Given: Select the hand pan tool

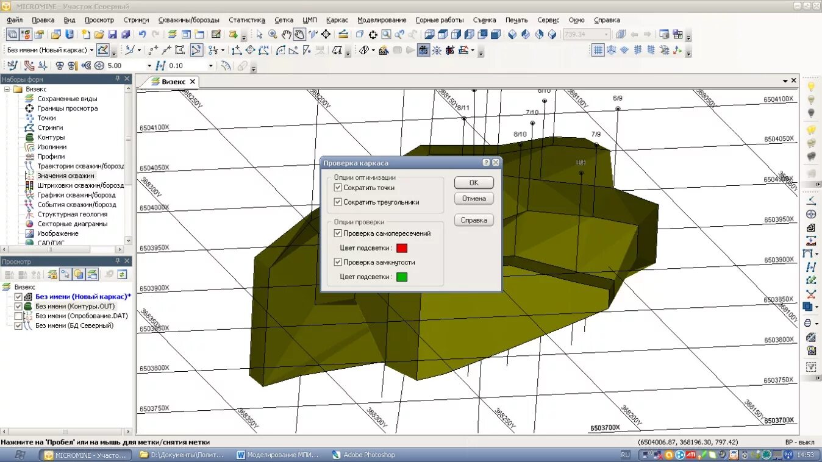Looking at the screenshot, I should click(287, 35).
